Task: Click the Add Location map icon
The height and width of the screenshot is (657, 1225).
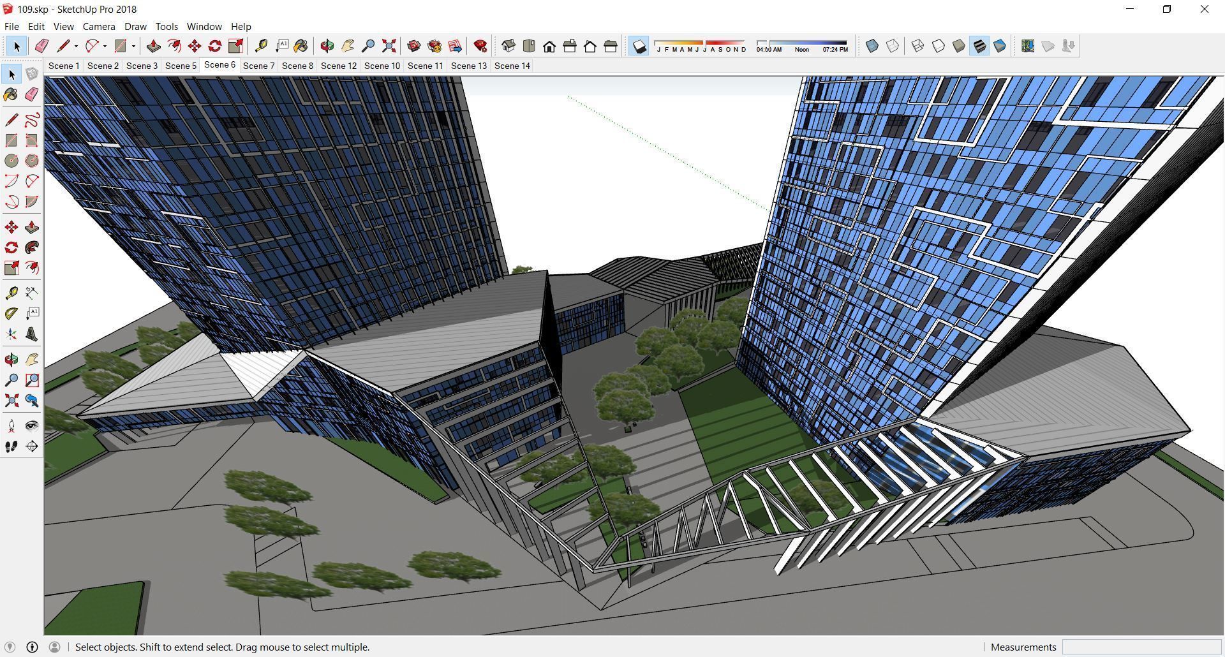Action: click(1028, 46)
